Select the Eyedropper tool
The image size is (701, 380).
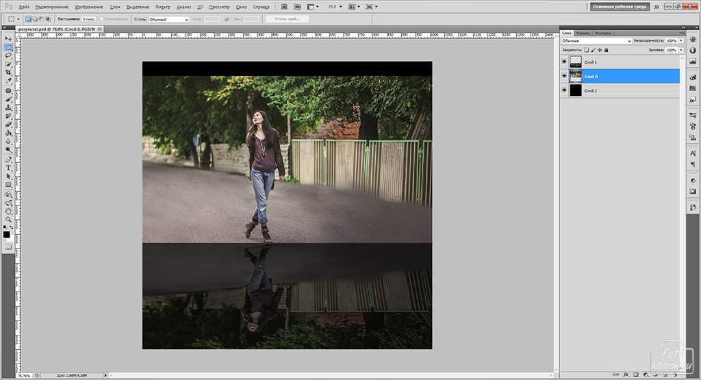point(8,81)
